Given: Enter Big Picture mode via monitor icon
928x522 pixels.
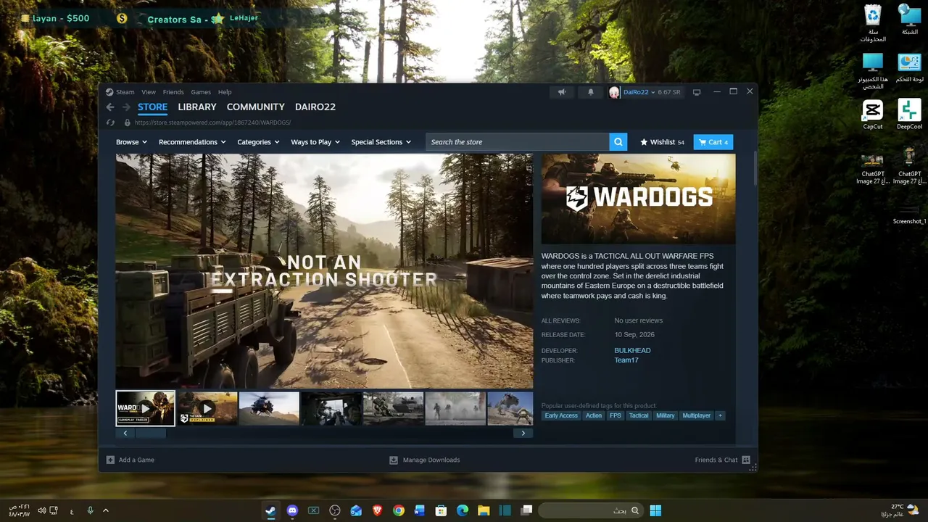Looking at the screenshot, I should click(697, 92).
